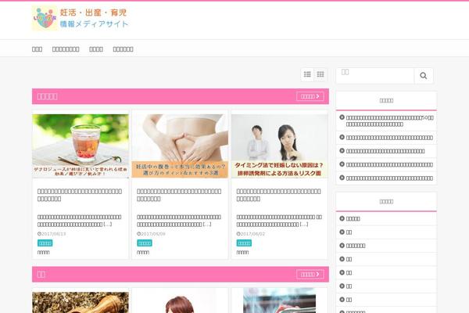The width and height of the screenshot is (469, 313).
Task: Click the [...] read-more on the couple article excerpt
Action: coord(304,224)
